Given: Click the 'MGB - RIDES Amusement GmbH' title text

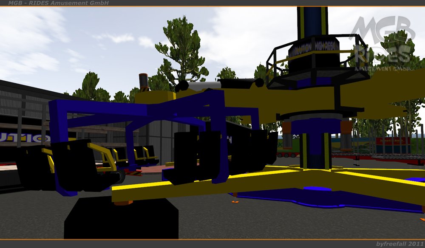Looking at the screenshot, I should coord(59,3).
